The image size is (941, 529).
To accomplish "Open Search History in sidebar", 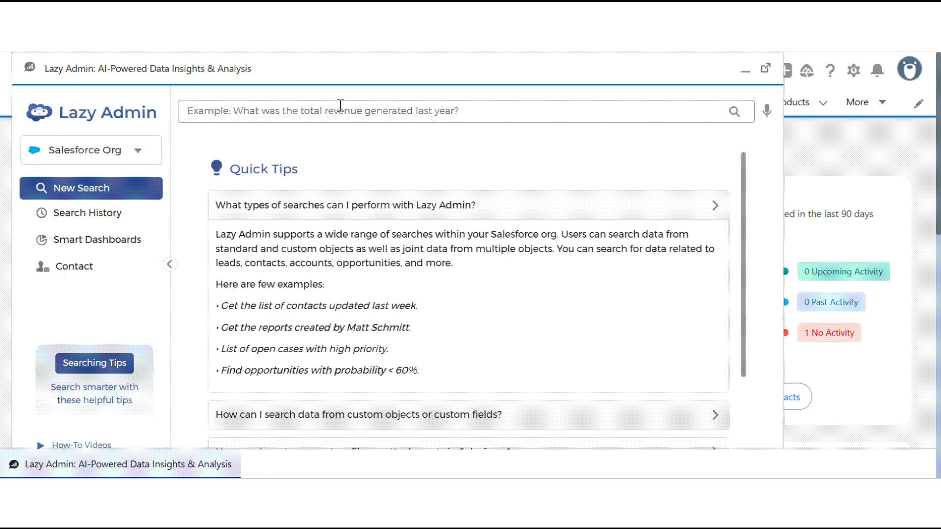I will 87,213.
